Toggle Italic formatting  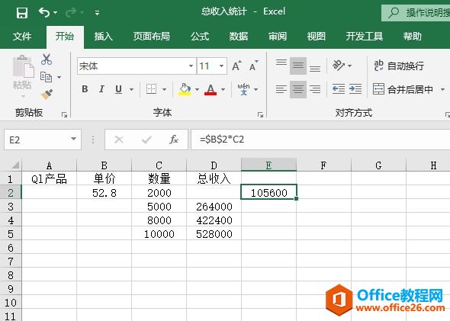tap(101, 89)
